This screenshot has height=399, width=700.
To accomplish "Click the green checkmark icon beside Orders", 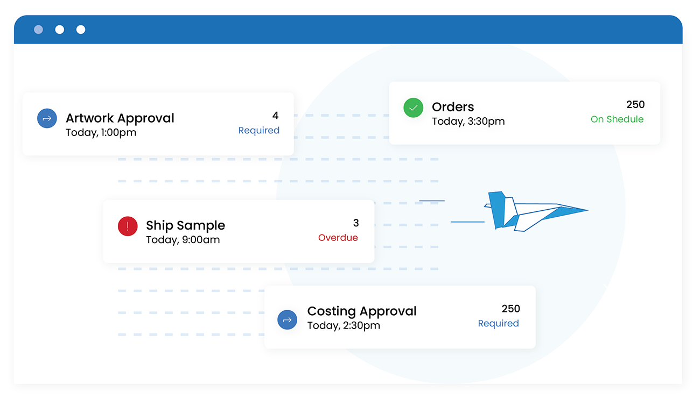I will click(x=414, y=108).
